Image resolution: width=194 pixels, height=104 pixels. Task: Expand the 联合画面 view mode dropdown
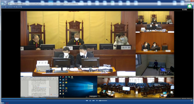187,10
